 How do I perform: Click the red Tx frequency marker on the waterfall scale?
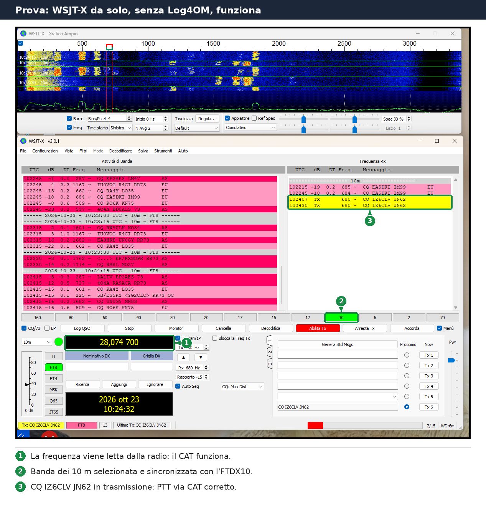click(x=109, y=46)
